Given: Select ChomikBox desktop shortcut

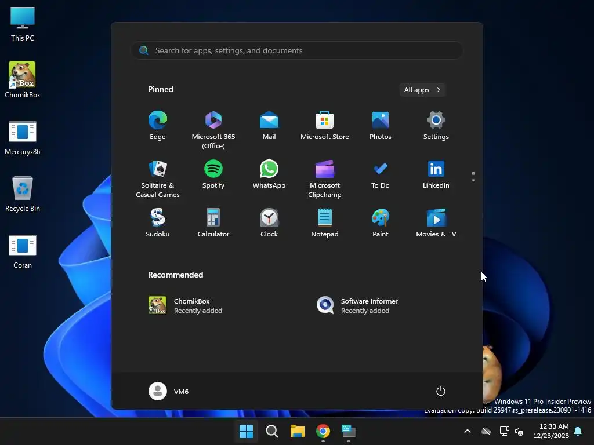Looking at the screenshot, I should click(x=23, y=80).
